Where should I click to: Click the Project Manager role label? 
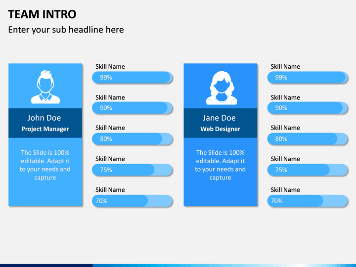click(45, 129)
